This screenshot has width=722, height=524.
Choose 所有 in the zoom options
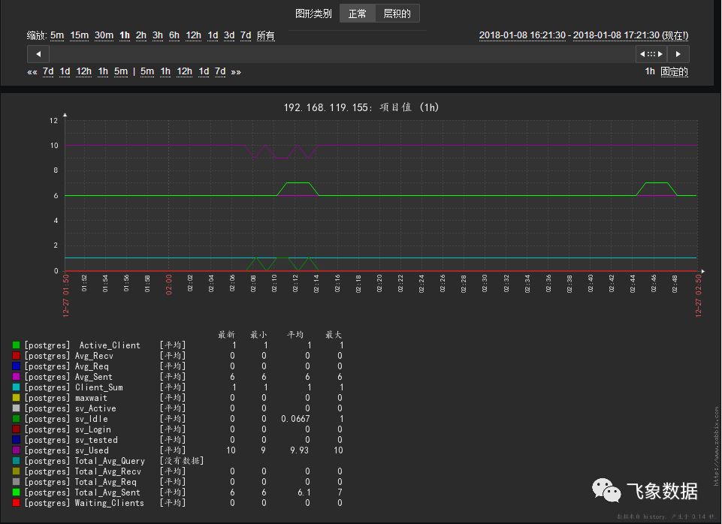265,35
